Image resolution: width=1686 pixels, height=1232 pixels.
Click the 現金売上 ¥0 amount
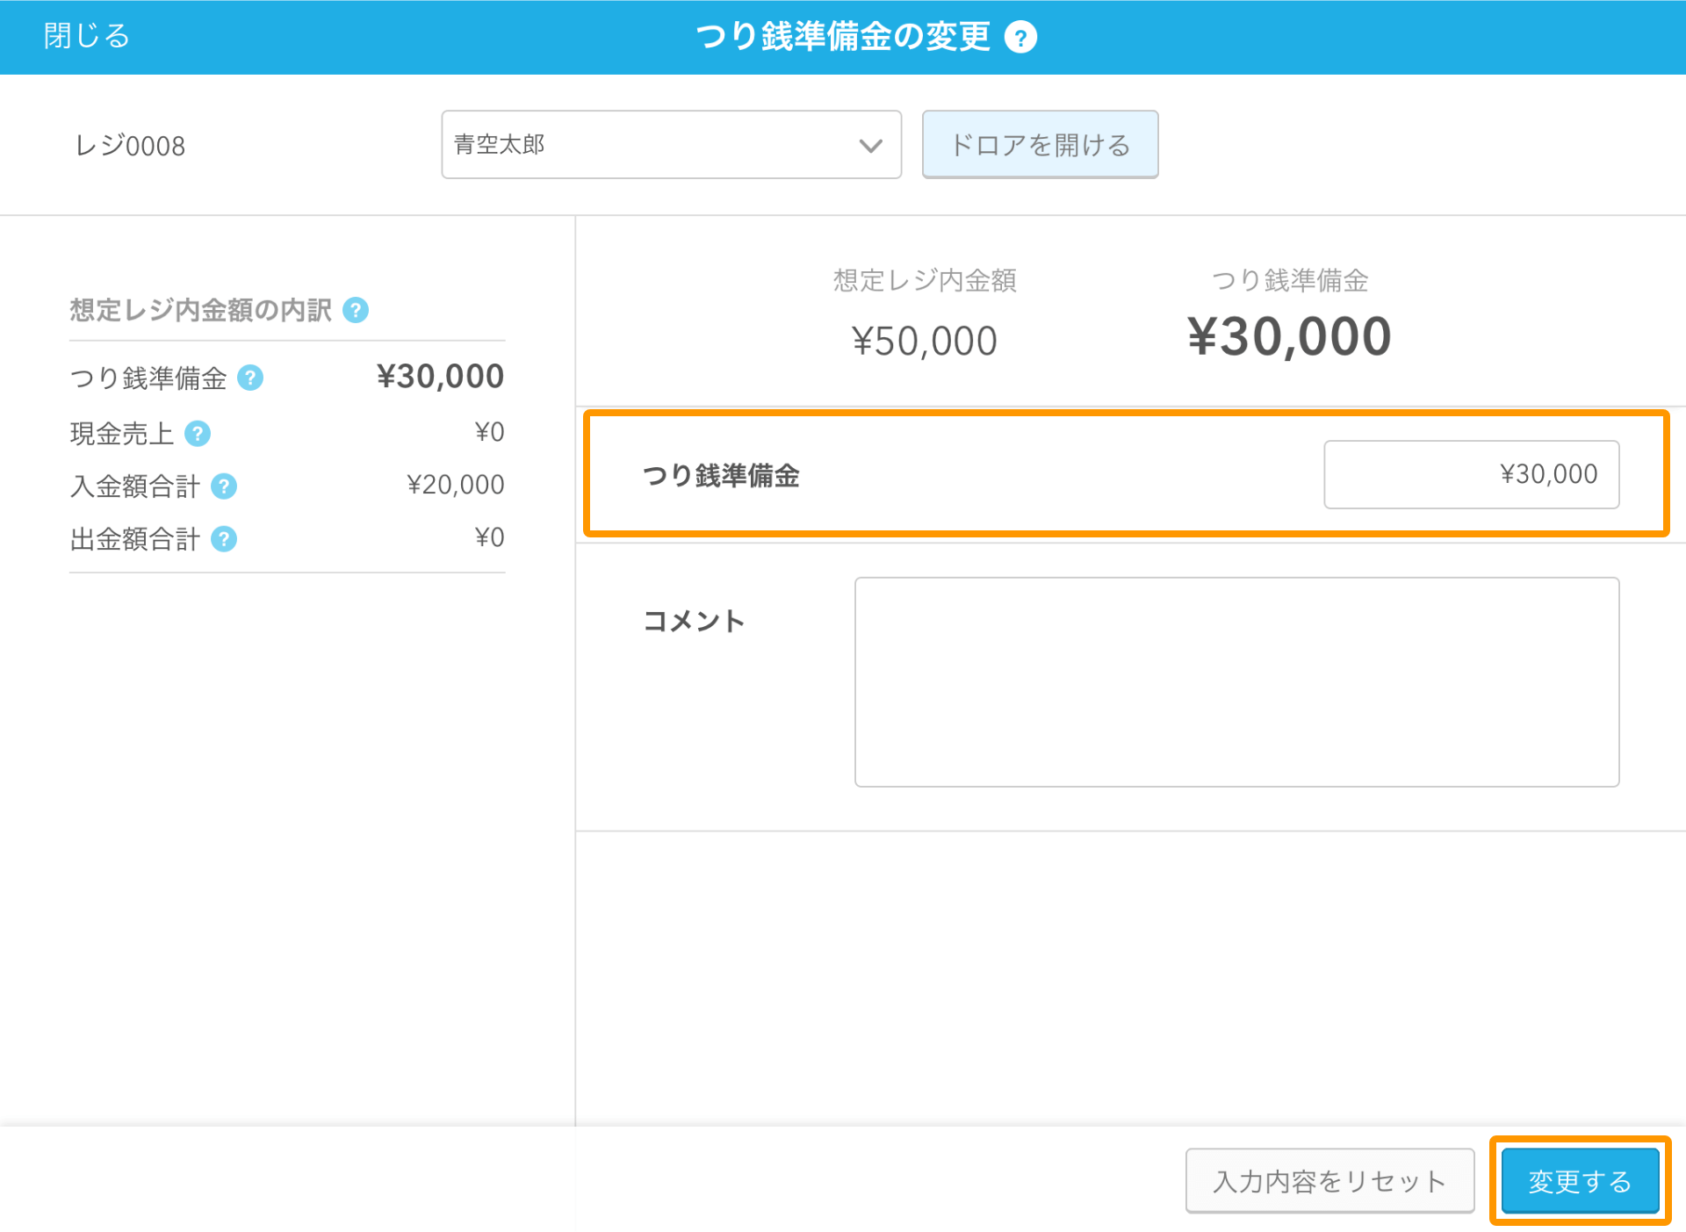[489, 432]
